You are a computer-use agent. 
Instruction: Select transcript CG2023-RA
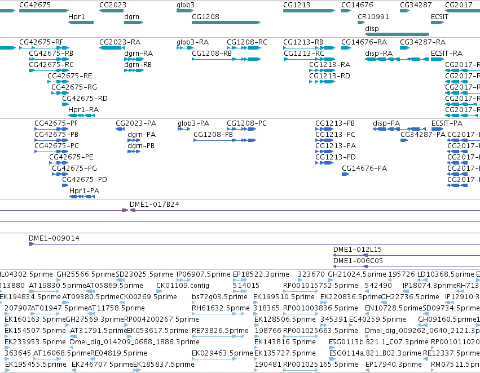tap(112, 48)
